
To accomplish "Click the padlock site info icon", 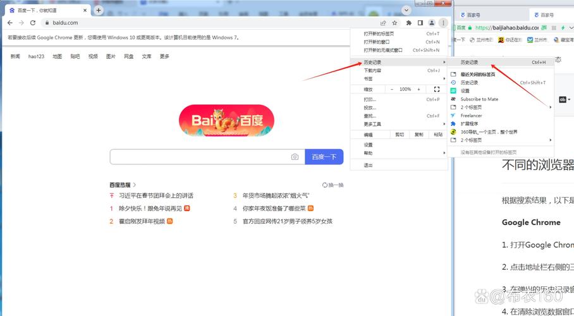I will coord(47,23).
